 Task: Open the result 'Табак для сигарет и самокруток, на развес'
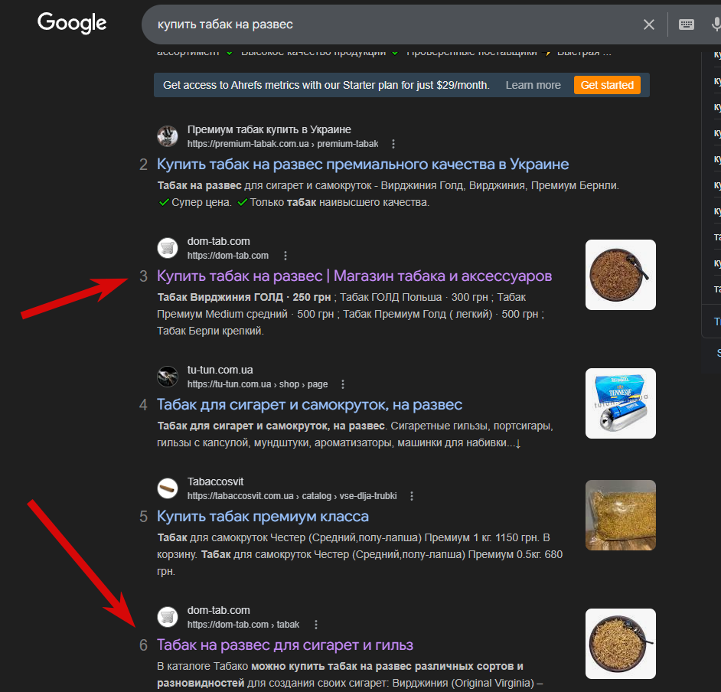pos(309,405)
